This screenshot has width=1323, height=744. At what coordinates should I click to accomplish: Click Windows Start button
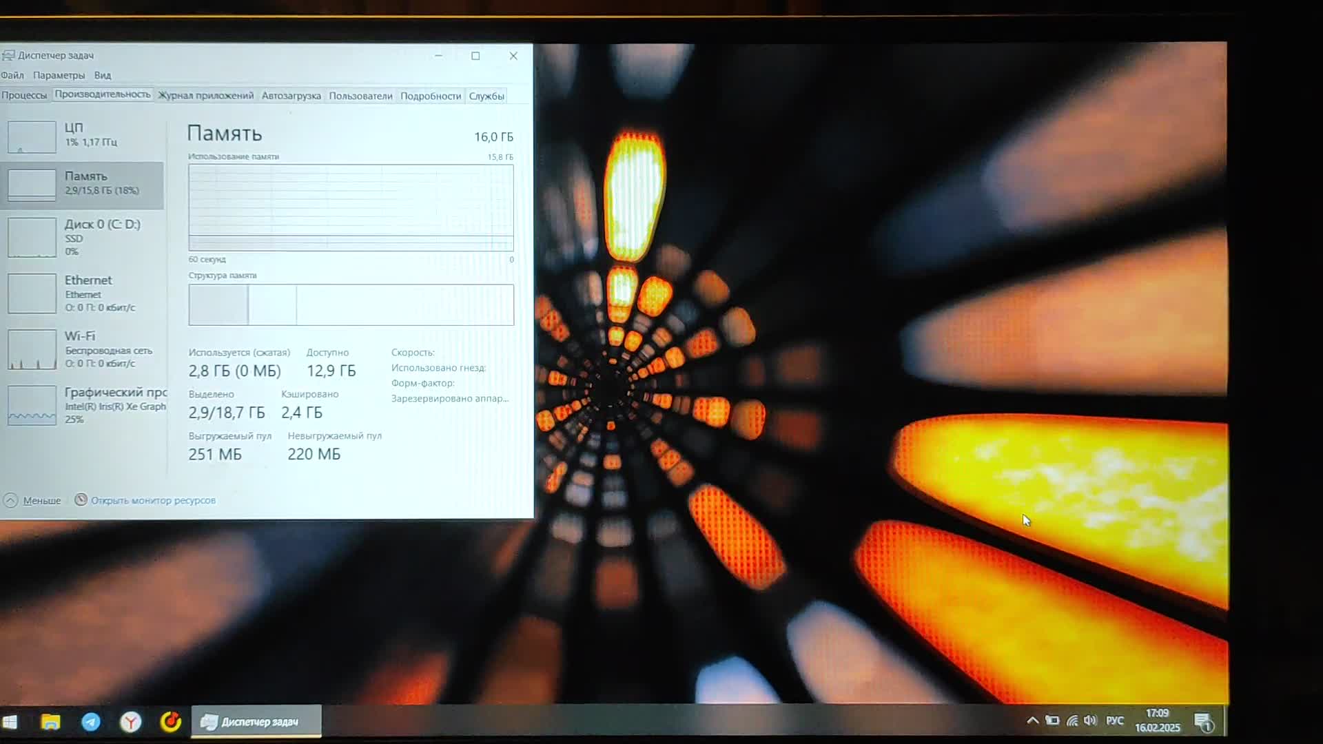(10, 721)
